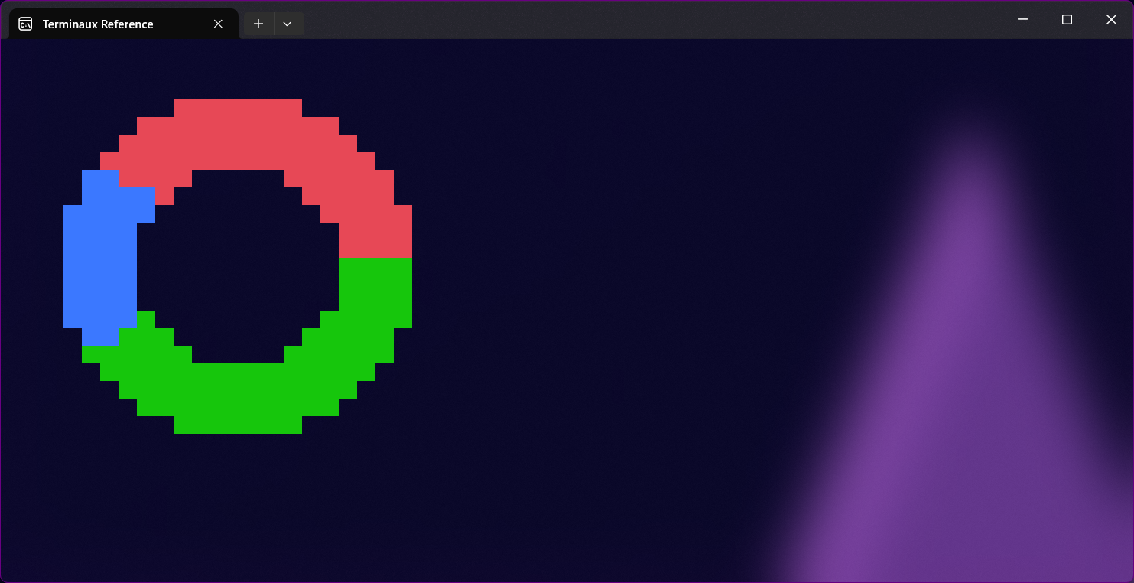1134x583 pixels.
Task: Close the Terminaux Reference tab
Action: tap(218, 24)
